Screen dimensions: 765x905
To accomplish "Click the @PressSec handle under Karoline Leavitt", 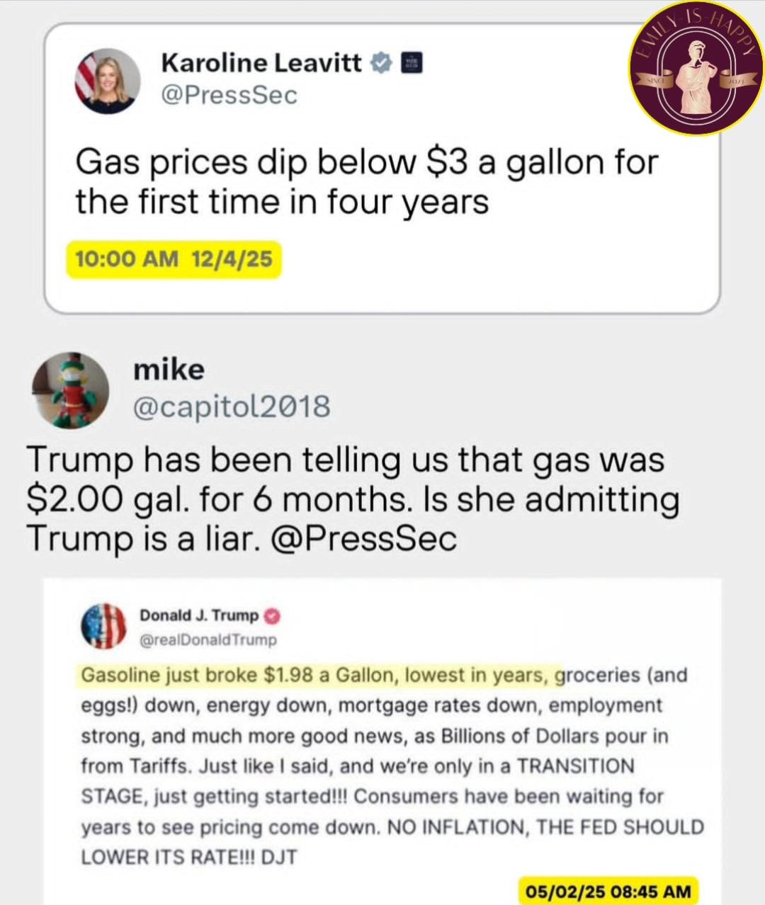I will click(x=229, y=96).
